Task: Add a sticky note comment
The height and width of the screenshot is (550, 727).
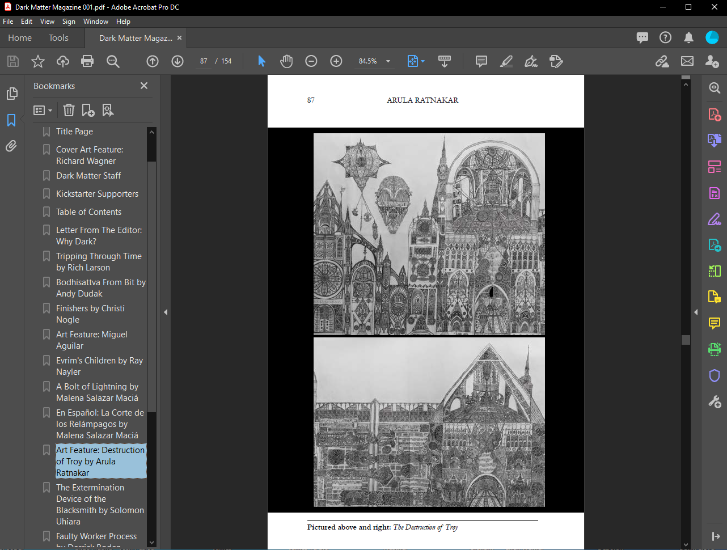Action: 481,61
